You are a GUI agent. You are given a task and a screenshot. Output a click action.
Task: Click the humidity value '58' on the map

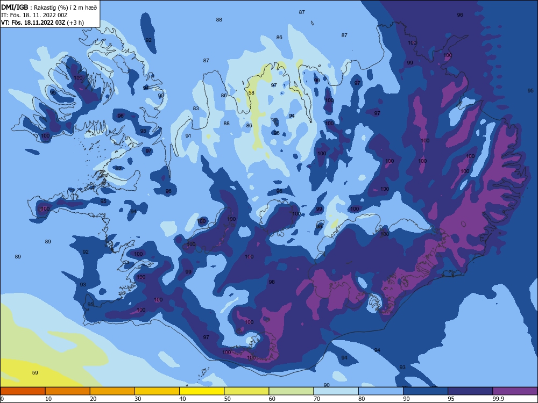point(251,93)
